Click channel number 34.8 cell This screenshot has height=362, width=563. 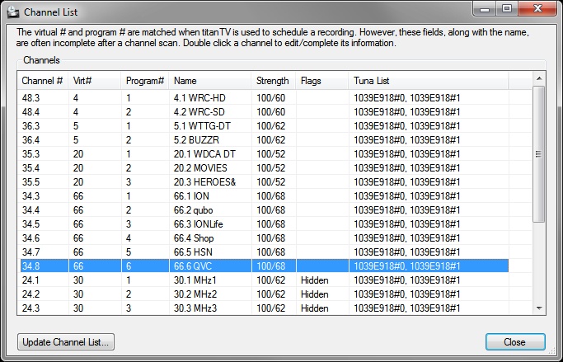tap(30, 266)
